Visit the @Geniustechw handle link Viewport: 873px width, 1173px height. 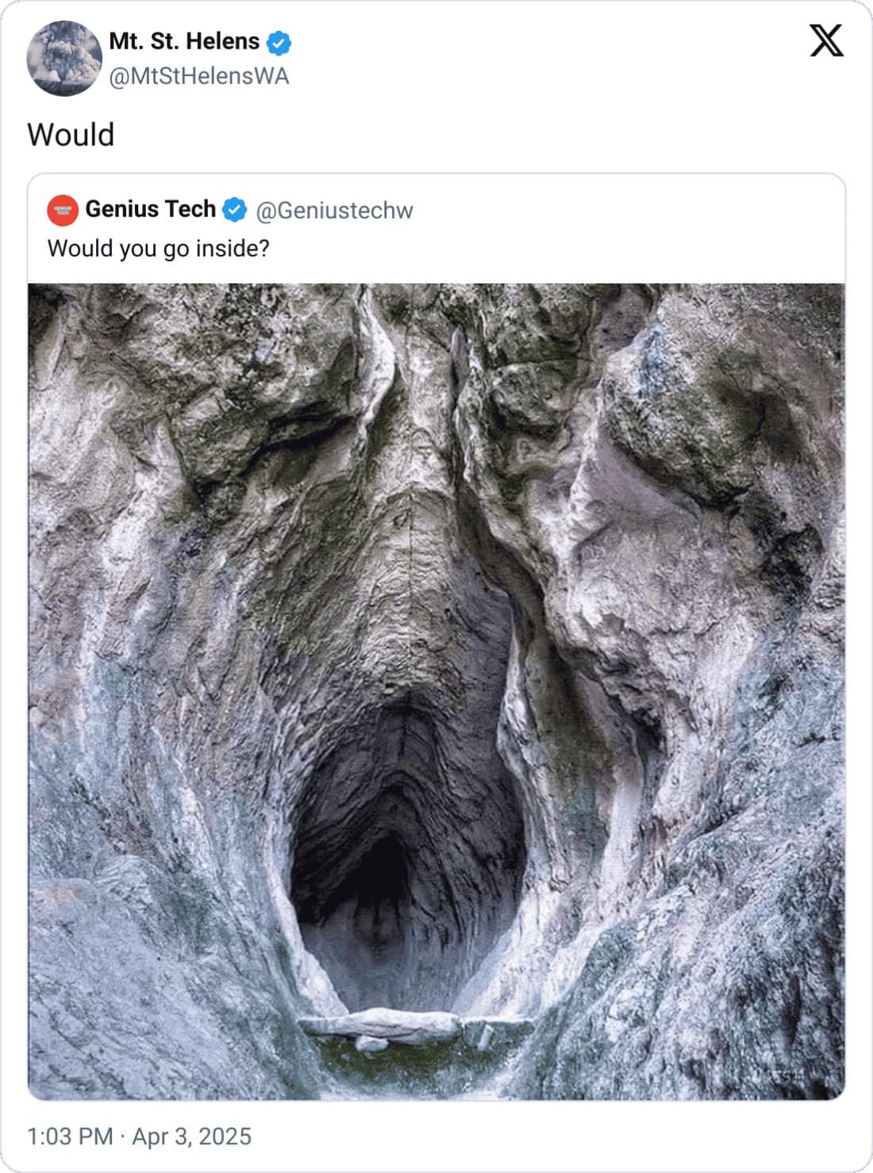click(x=334, y=210)
